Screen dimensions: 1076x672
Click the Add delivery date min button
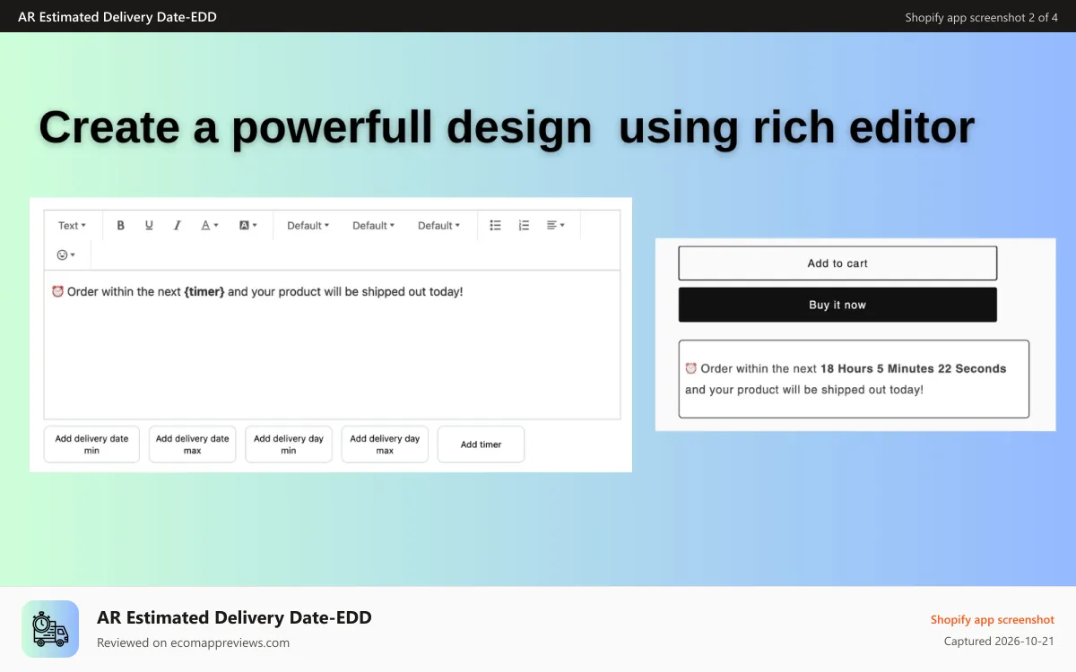coord(91,444)
